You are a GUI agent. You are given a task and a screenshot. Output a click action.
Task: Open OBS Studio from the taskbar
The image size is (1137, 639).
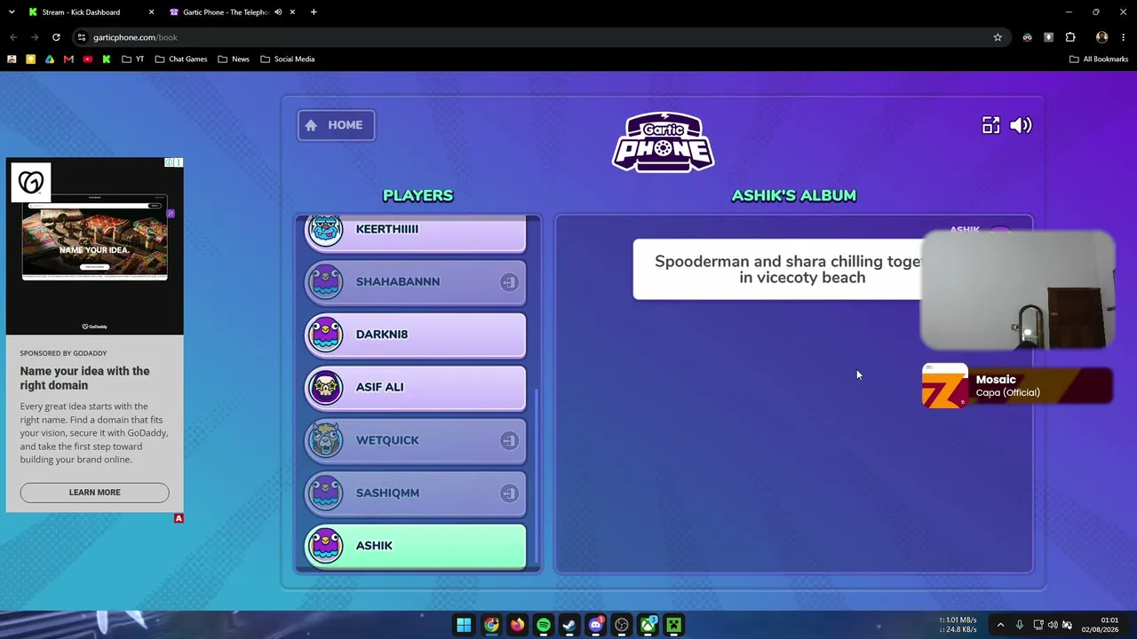pos(622,625)
